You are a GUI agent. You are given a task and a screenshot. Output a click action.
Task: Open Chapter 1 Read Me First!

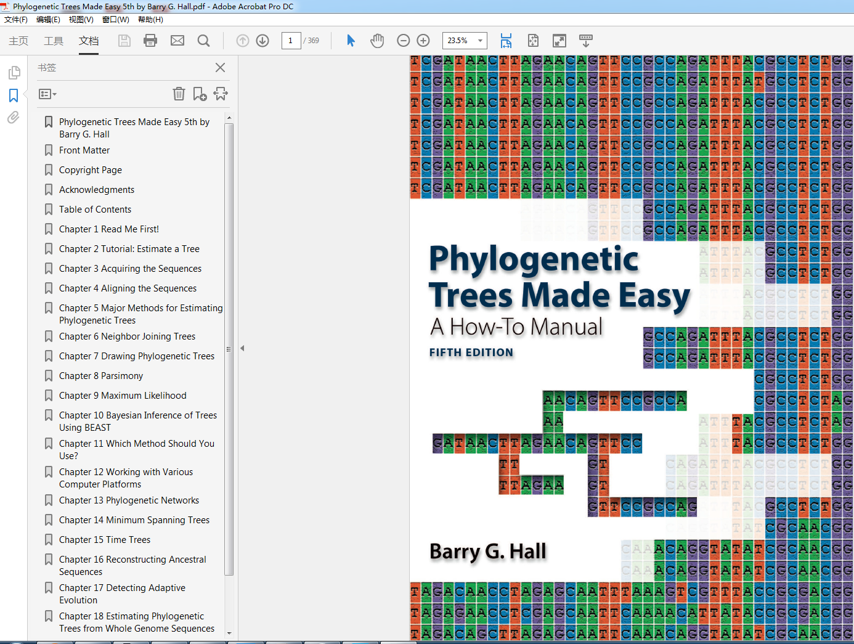[x=109, y=229]
